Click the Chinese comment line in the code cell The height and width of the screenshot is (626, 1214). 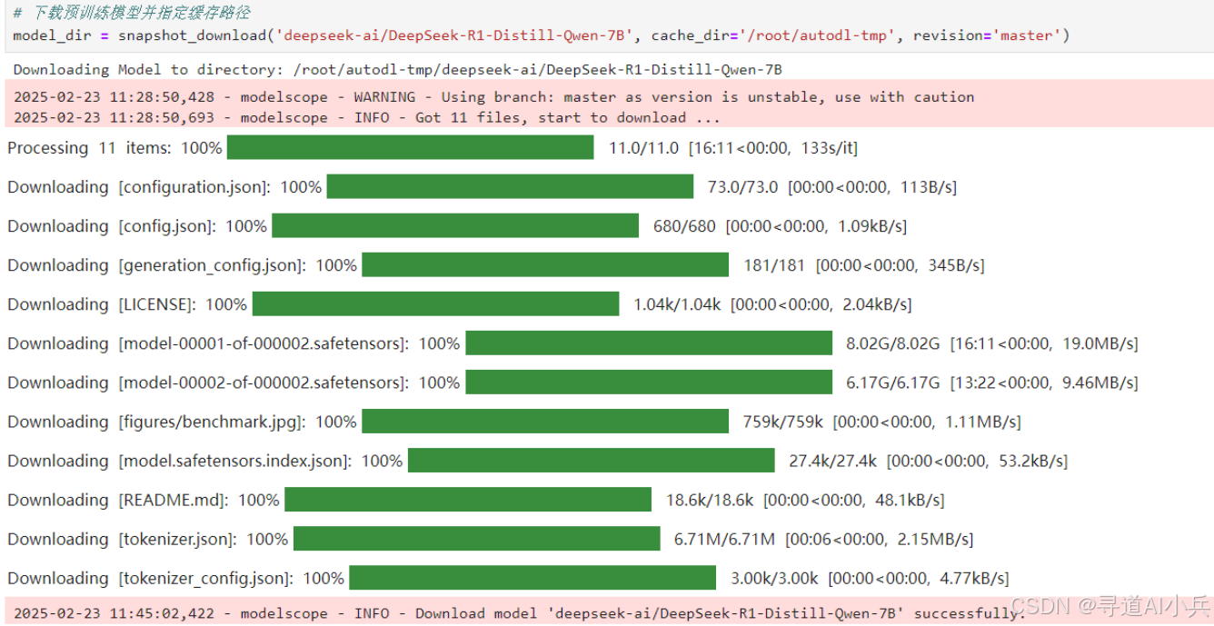point(132,14)
